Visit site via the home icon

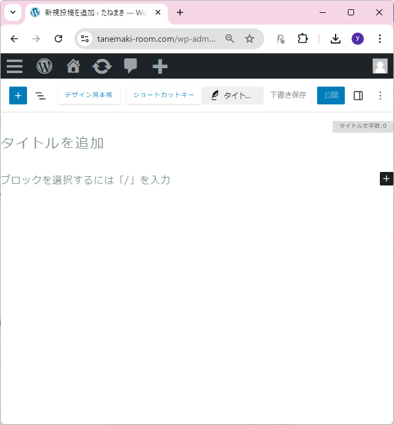click(74, 66)
